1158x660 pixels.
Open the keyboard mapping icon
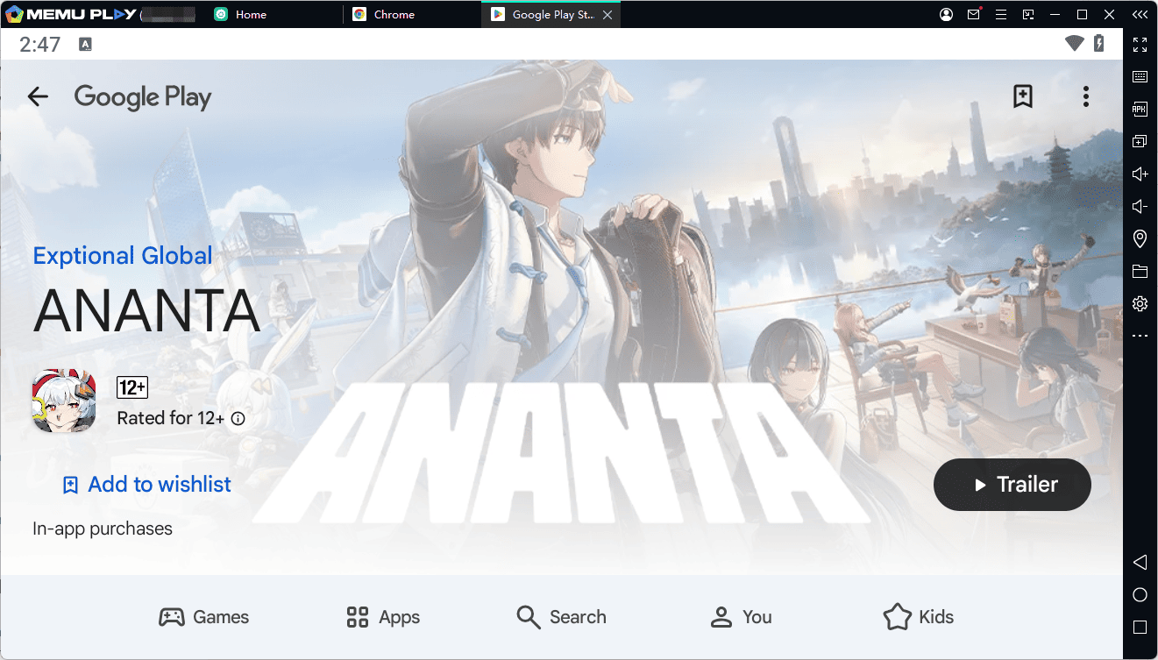(x=1140, y=77)
